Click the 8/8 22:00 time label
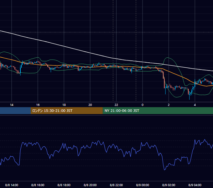Screen dimensions: 213x188 coord(116,185)
